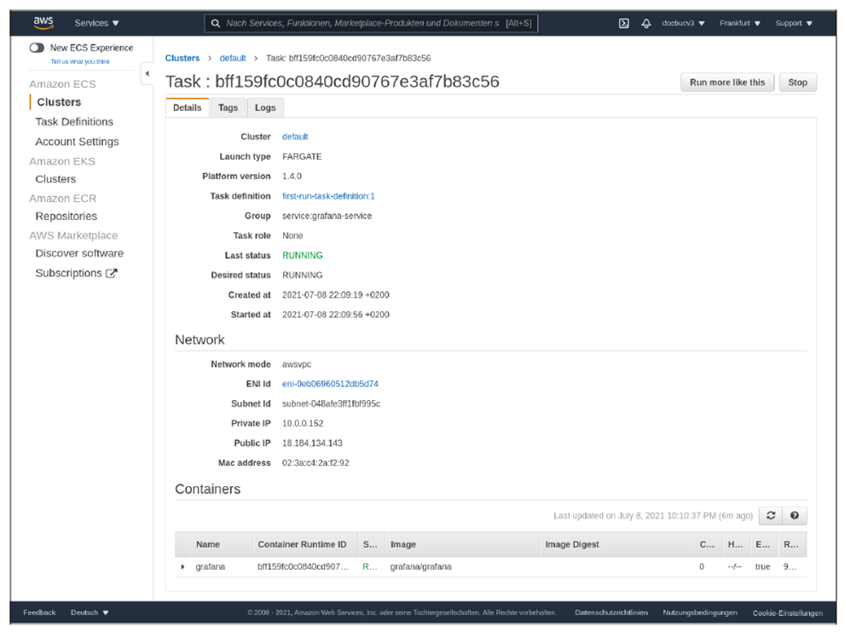The image size is (845, 632).
Task: Open Discover software in sidebar
Action: coord(79,253)
